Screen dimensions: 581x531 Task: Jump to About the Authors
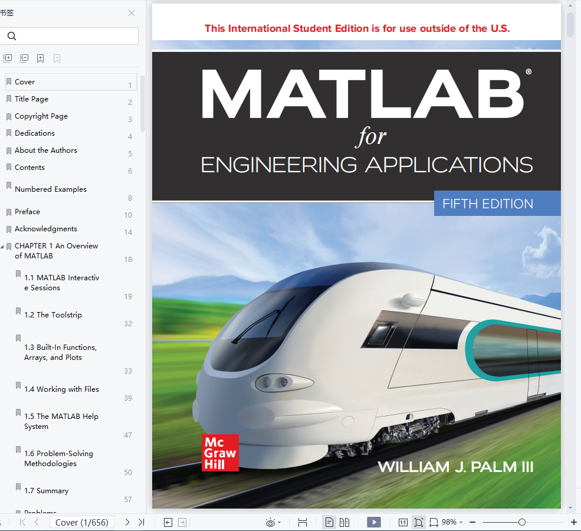point(46,150)
